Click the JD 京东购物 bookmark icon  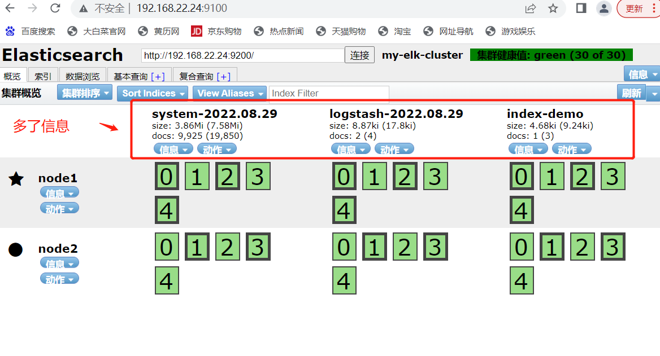197,31
